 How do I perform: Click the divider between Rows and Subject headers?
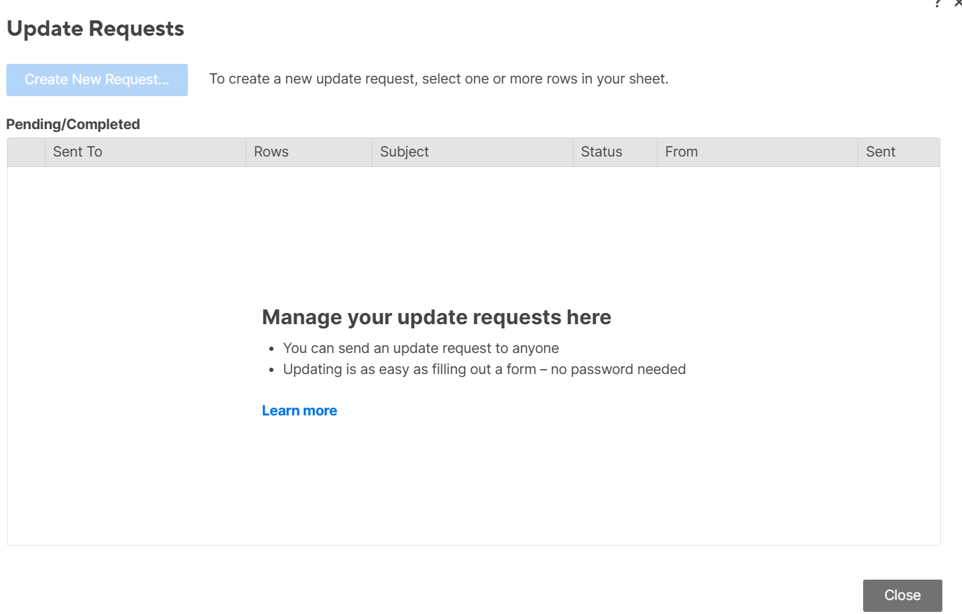372,152
